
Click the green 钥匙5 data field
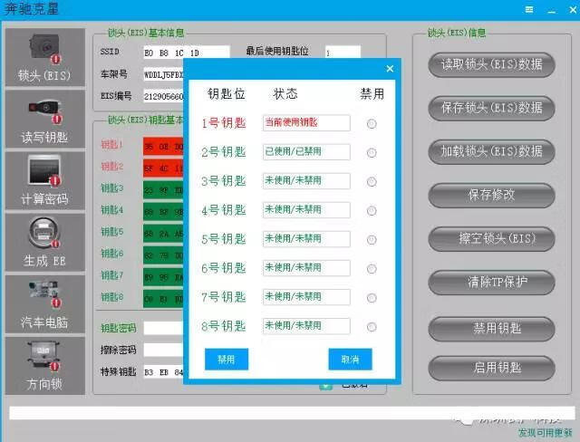[163, 234]
